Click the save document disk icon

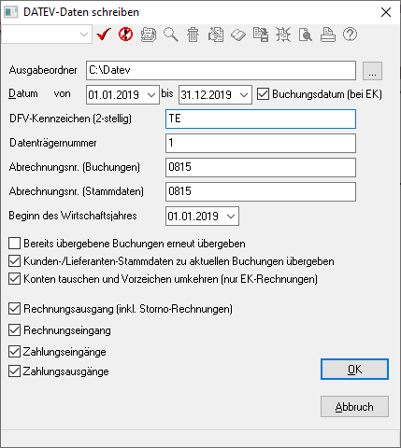click(x=261, y=35)
